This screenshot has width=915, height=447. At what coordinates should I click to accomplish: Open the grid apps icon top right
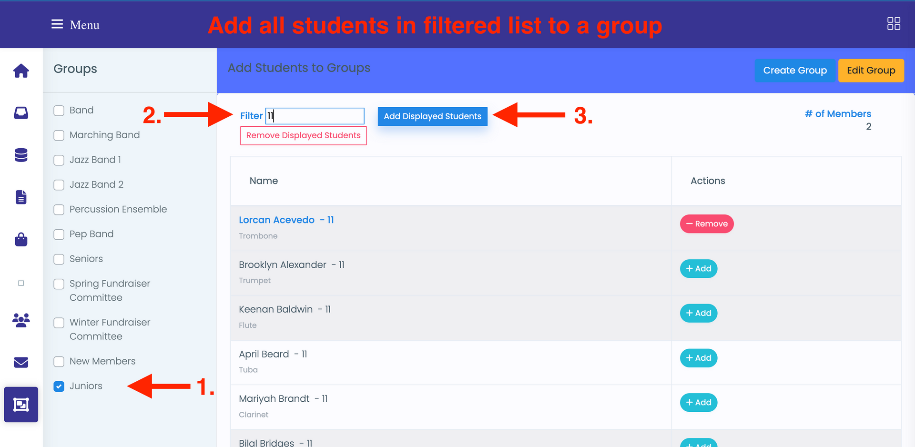pyautogui.click(x=894, y=24)
